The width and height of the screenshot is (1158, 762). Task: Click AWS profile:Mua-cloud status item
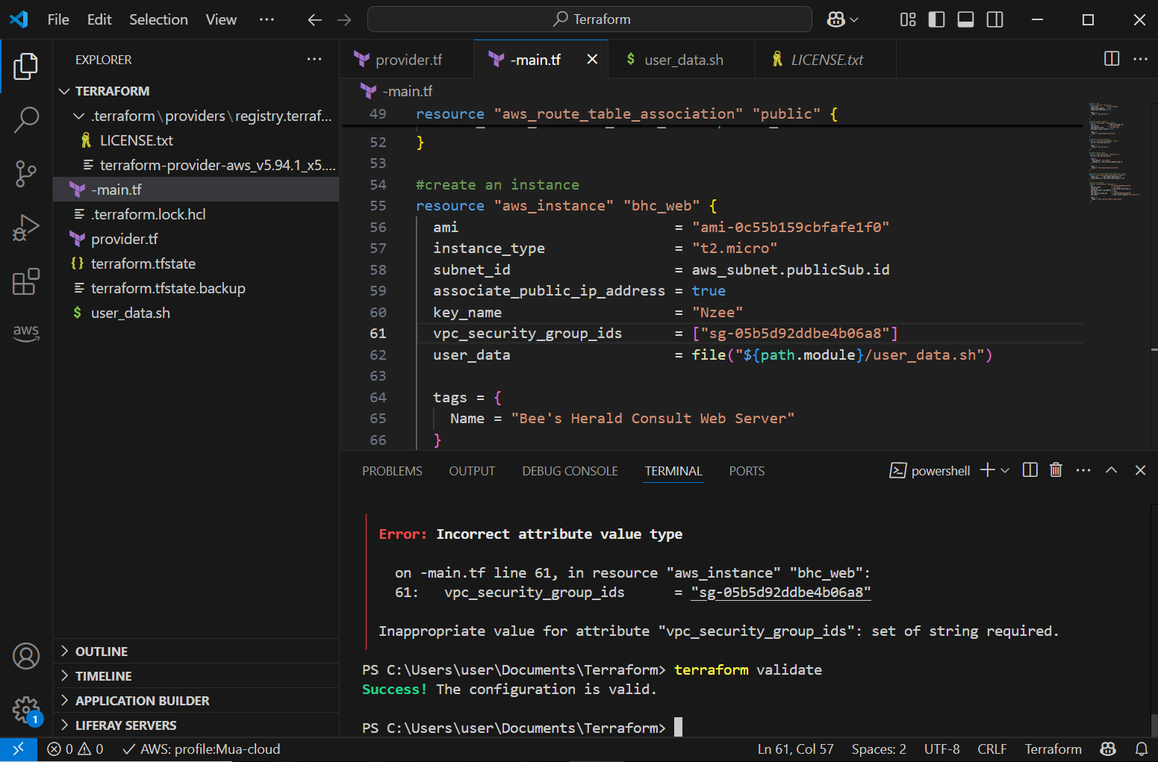click(202, 749)
